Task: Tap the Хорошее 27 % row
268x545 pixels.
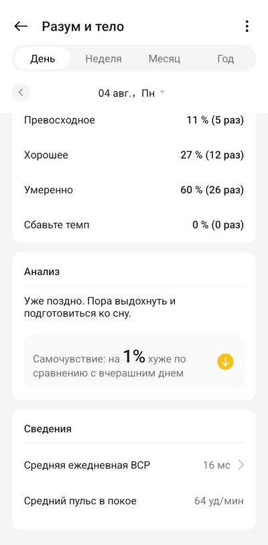Action: tap(134, 155)
